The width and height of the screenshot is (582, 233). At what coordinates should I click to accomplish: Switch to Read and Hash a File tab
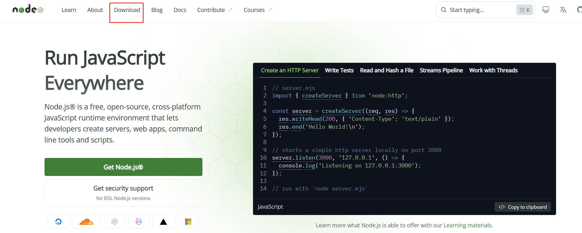pyautogui.click(x=387, y=70)
